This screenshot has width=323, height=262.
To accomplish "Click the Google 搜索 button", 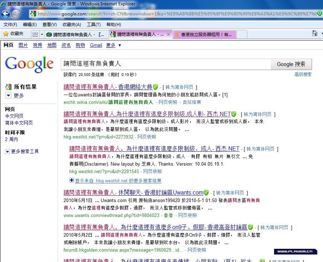I will 291,64.
